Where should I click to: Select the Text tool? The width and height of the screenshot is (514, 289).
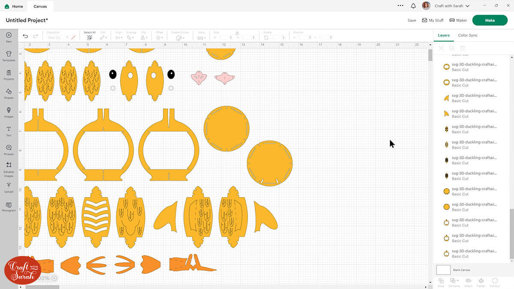[9, 131]
